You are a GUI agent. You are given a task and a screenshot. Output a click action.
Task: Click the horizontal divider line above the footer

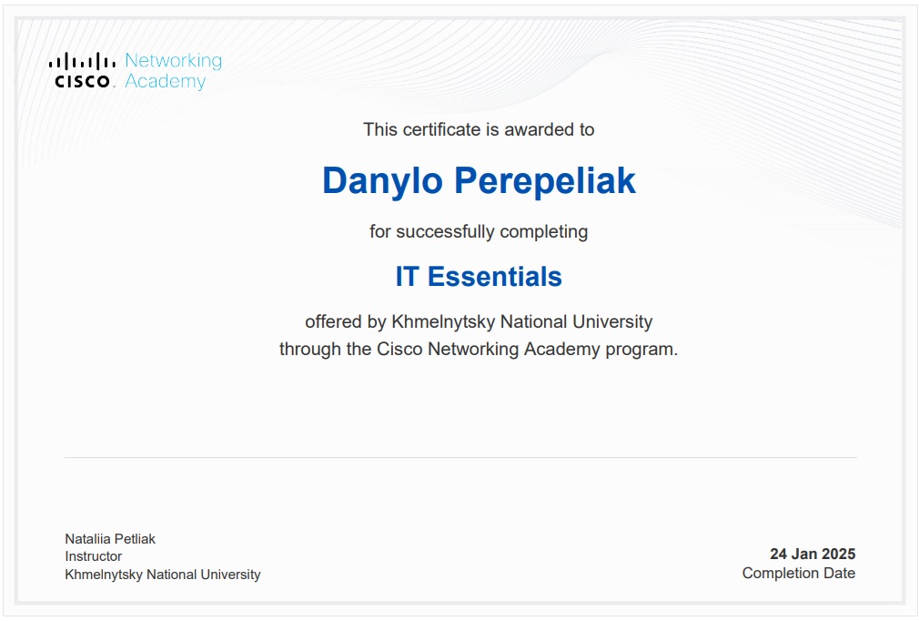tap(459, 457)
